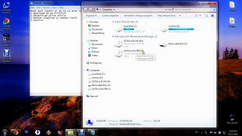
Task: Click the refresh button beside address bar
Action: pos(170,9)
